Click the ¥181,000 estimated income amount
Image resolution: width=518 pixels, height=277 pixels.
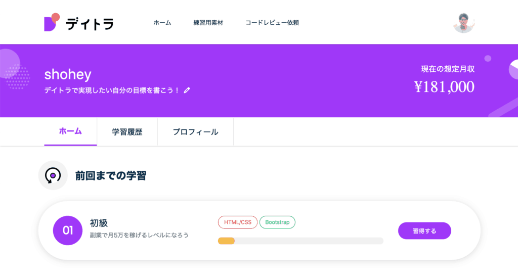[x=444, y=87]
